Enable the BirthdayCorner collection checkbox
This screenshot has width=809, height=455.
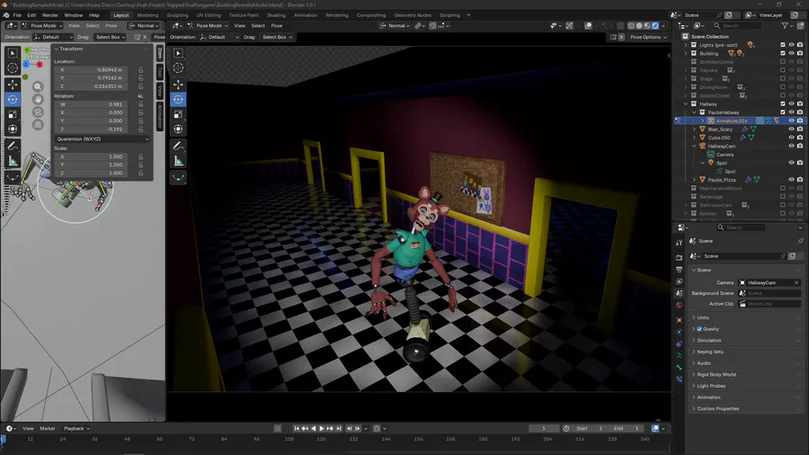click(x=783, y=62)
